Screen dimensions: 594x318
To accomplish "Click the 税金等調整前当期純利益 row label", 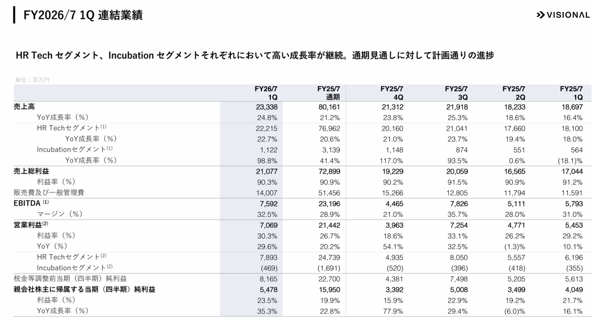I will tap(74, 278).
